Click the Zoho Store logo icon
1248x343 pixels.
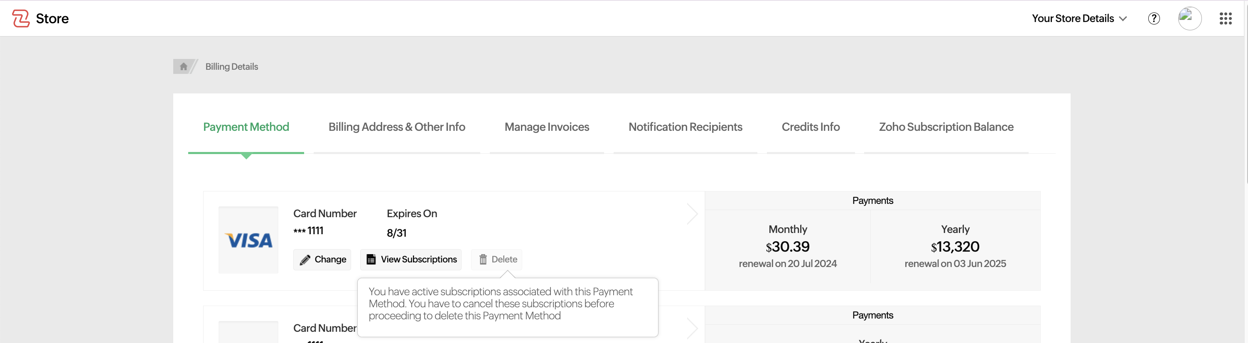[x=20, y=18]
